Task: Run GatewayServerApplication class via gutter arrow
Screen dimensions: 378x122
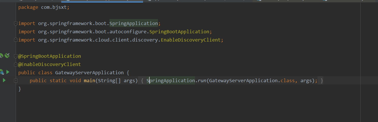Action: pos(8,72)
